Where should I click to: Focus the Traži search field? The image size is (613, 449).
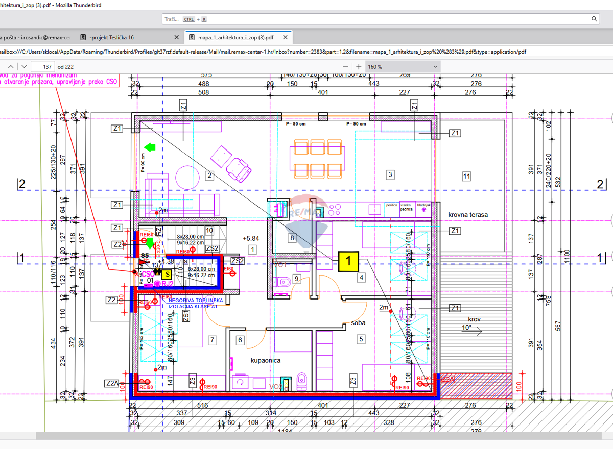pyautogui.click(x=381, y=19)
